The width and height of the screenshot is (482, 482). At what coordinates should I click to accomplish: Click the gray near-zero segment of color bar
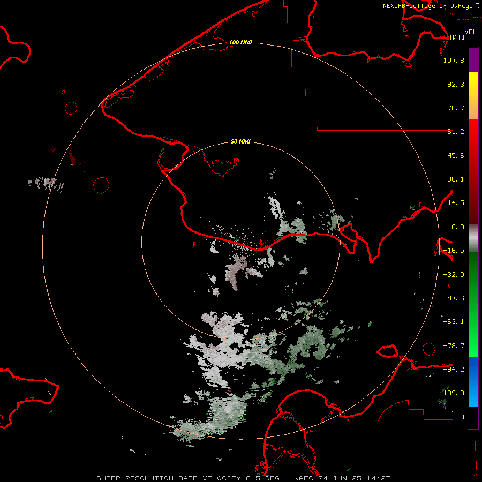tap(473, 238)
